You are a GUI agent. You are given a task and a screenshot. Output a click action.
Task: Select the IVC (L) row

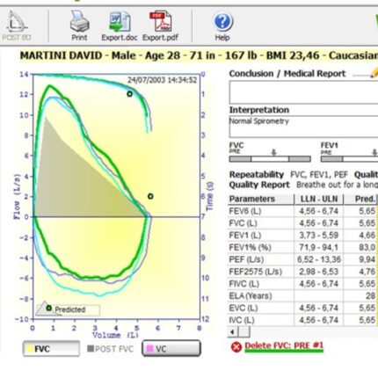point(303,320)
